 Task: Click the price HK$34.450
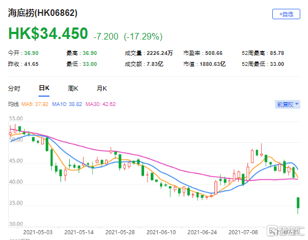tap(48, 34)
